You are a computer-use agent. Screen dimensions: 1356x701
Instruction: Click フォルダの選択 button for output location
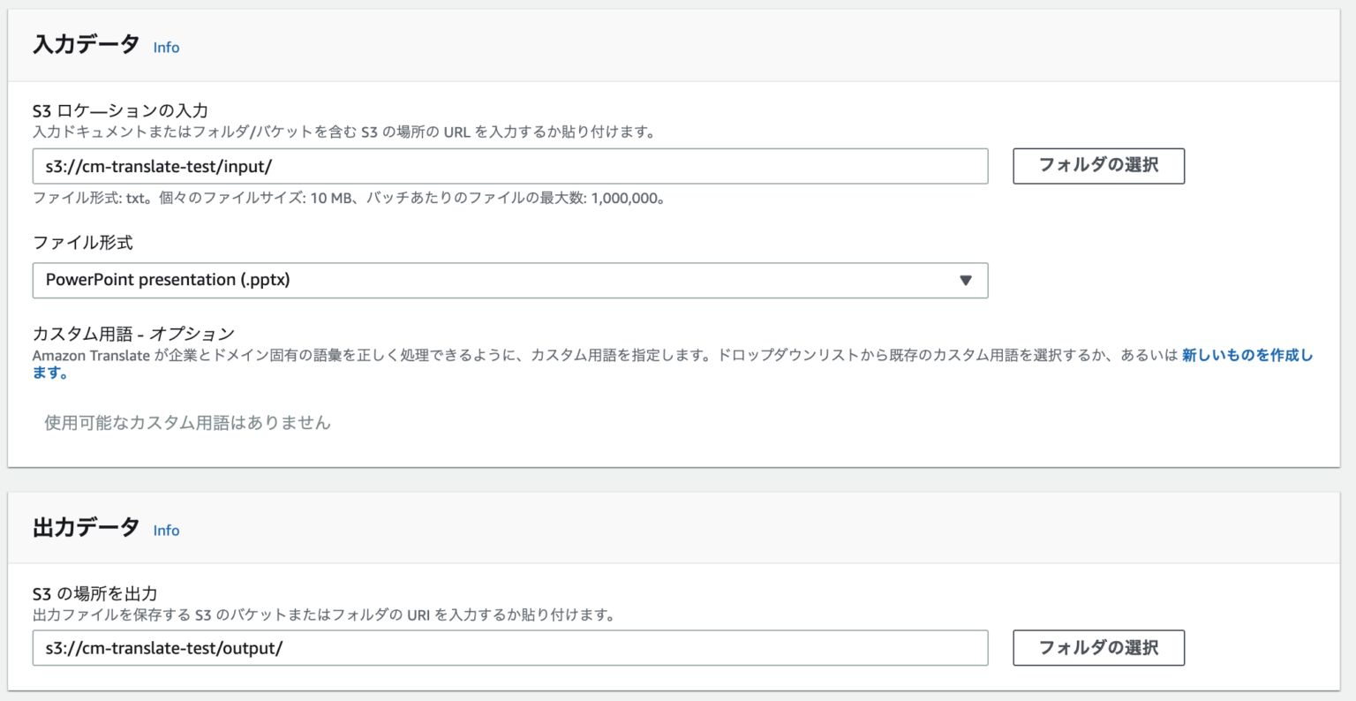(1099, 647)
